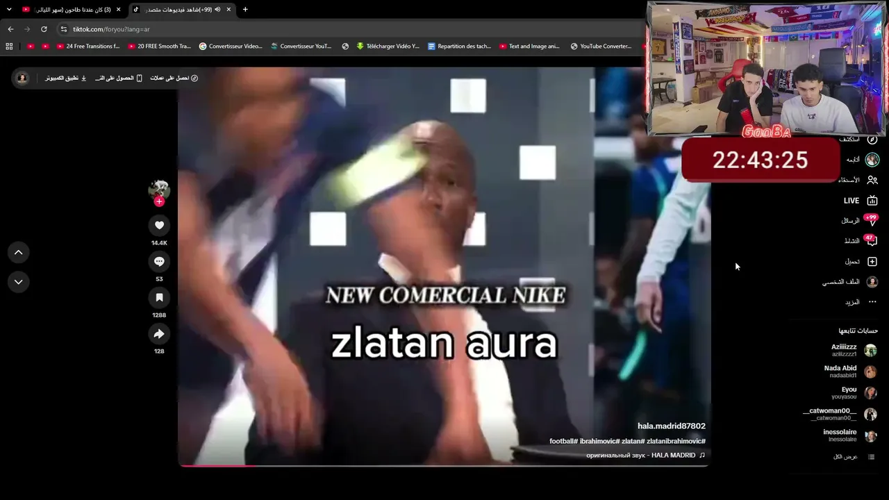Go to the previous video with up arrow
The width and height of the screenshot is (889, 500).
[19, 253]
